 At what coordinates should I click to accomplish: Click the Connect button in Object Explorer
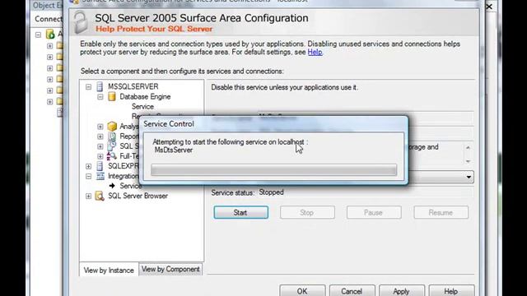[x=48, y=19]
